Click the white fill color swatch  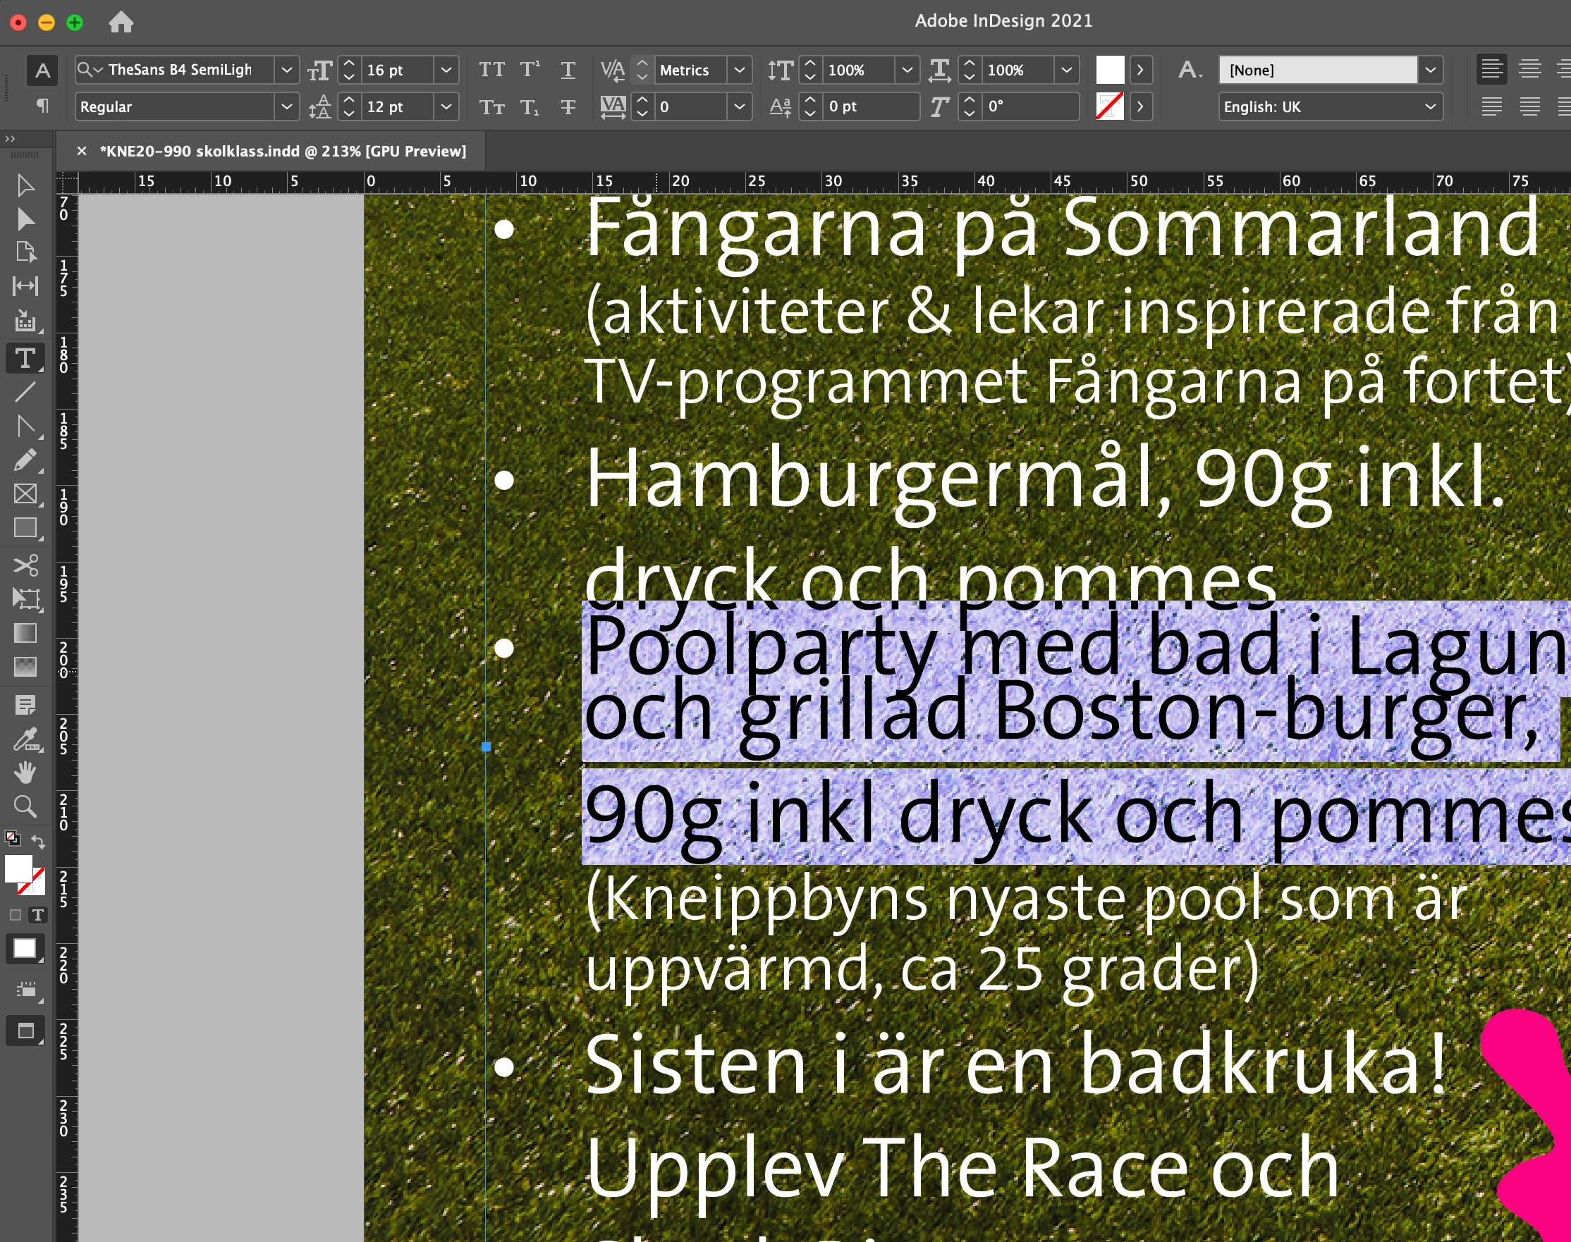pos(1110,70)
